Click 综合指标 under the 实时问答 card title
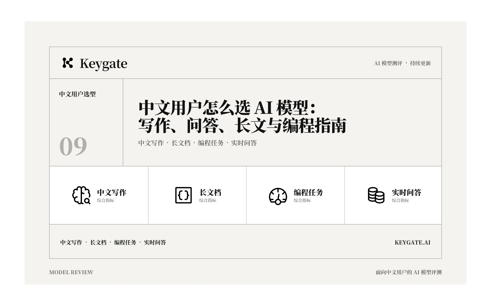This screenshot has height=306, width=491. [400, 200]
